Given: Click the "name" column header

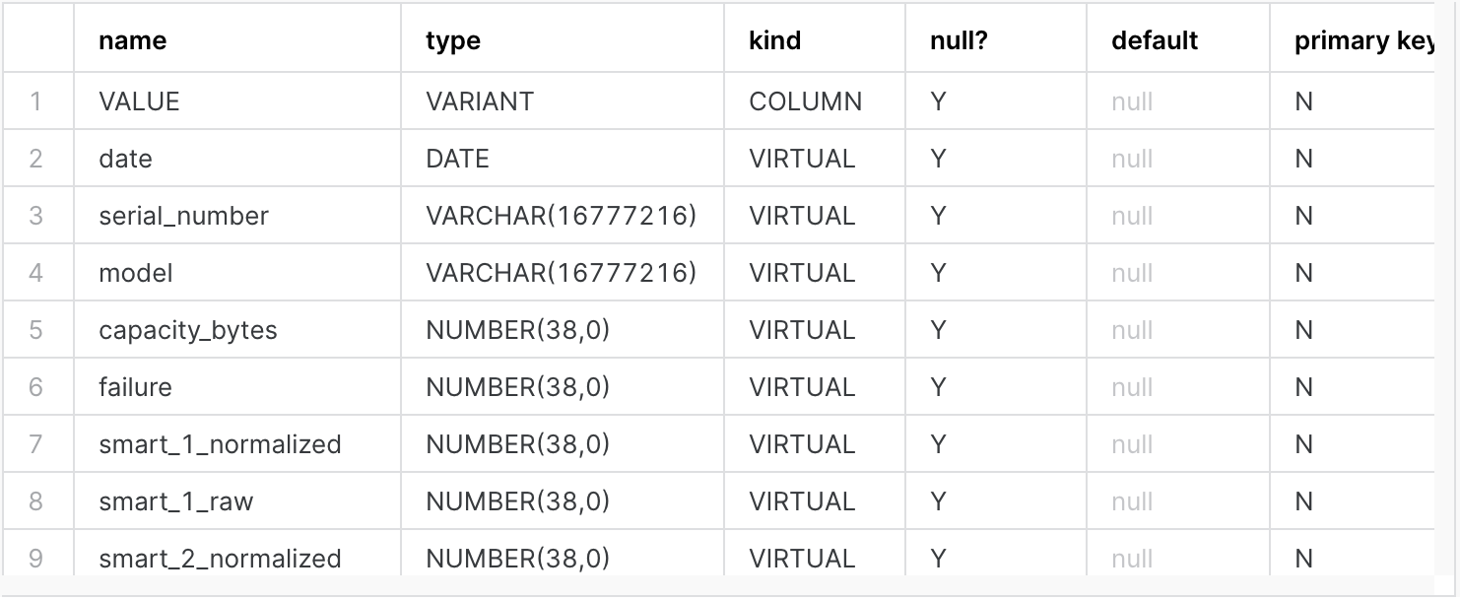Looking at the screenshot, I should click(x=236, y=41).
